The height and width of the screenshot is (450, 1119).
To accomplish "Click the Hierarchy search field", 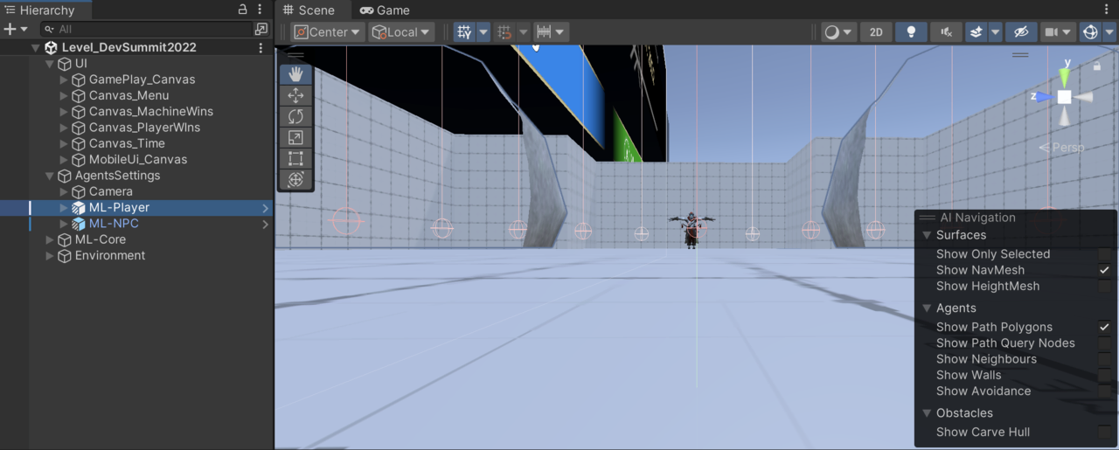I will pos(146,29).
